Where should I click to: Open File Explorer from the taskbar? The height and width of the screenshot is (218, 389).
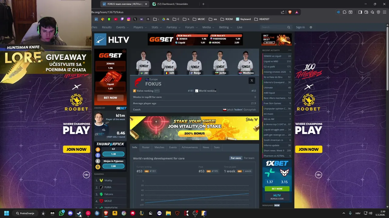point(168,213)
